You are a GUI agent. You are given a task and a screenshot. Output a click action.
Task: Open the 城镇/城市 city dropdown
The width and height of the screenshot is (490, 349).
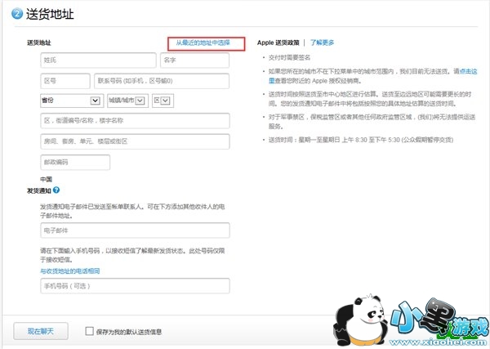(128, 101)
